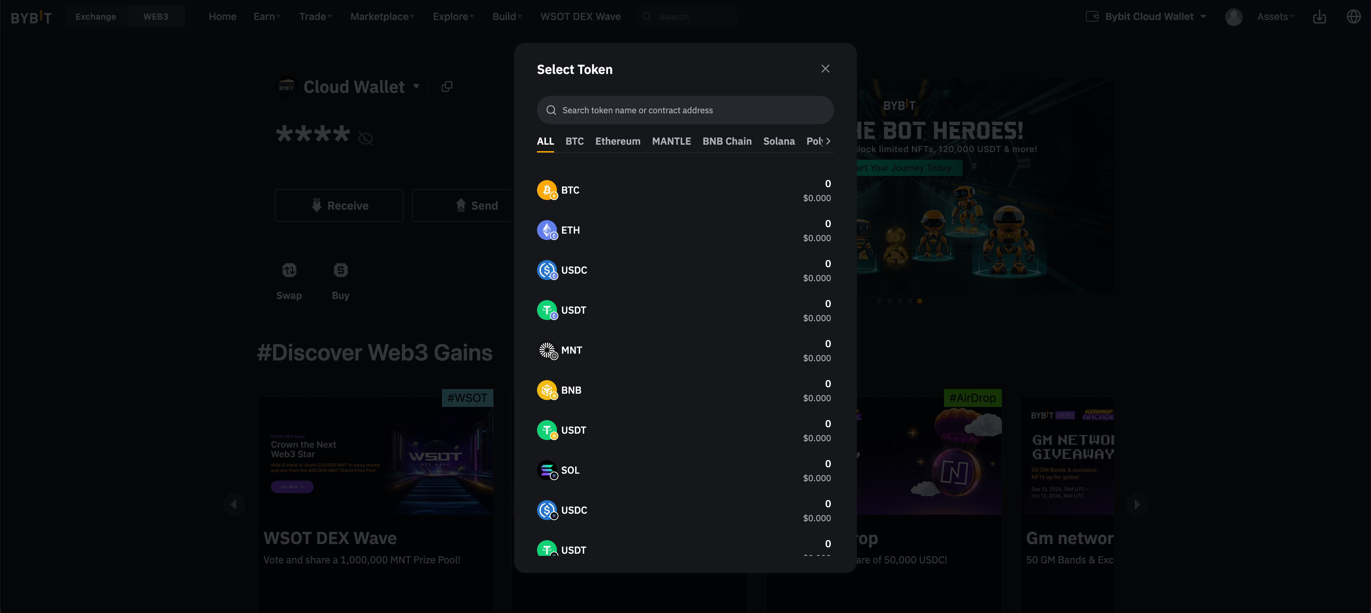The image size is (1371, 613).
Task: Open the user profile avatar
Action: [1233, 17]
